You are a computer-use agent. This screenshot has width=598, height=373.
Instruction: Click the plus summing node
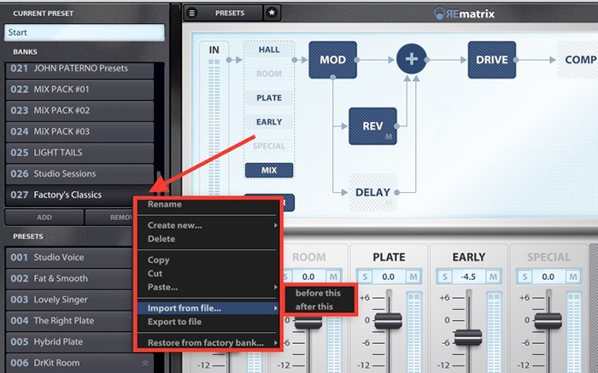coord(411,59)
